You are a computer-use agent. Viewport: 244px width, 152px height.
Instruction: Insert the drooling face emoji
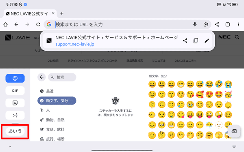[x=171, y=115]
